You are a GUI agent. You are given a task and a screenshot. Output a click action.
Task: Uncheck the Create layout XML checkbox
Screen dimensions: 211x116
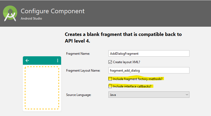110,62
